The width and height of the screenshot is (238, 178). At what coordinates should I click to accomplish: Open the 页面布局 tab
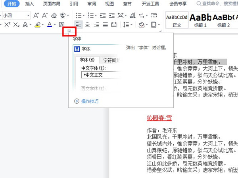52,4
